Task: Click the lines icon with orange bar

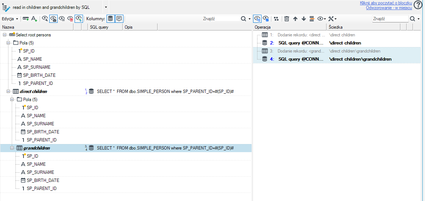Action: pyautogui.click(x=312, y=19)
